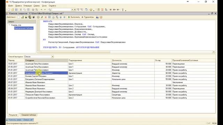
Task: Click the Move down arrow icon in console toolbar
Action: click(64, 17)
